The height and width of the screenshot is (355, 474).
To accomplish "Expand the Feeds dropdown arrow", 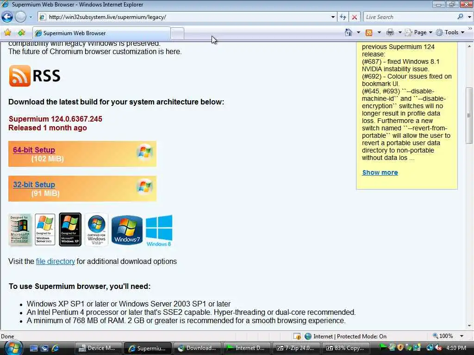I will click(379, 32).
